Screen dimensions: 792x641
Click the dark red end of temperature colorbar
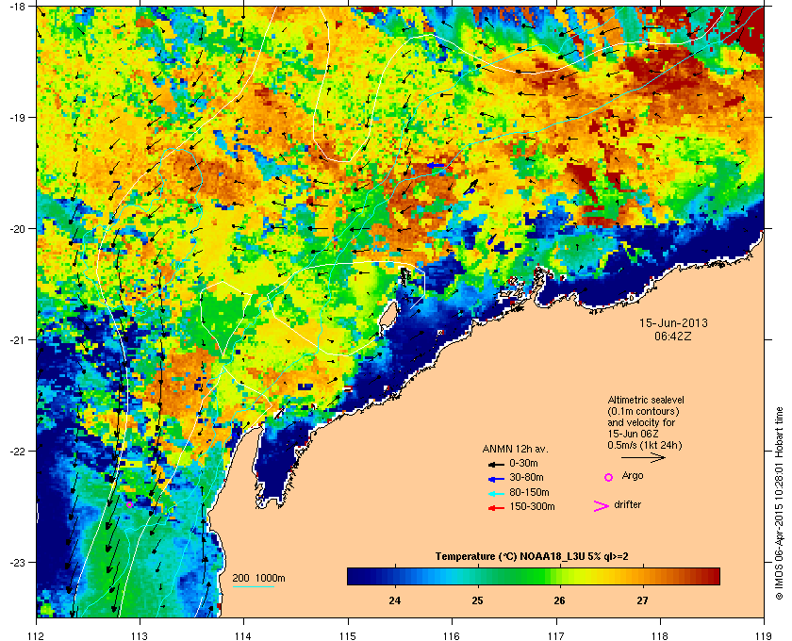coord(713,576)
